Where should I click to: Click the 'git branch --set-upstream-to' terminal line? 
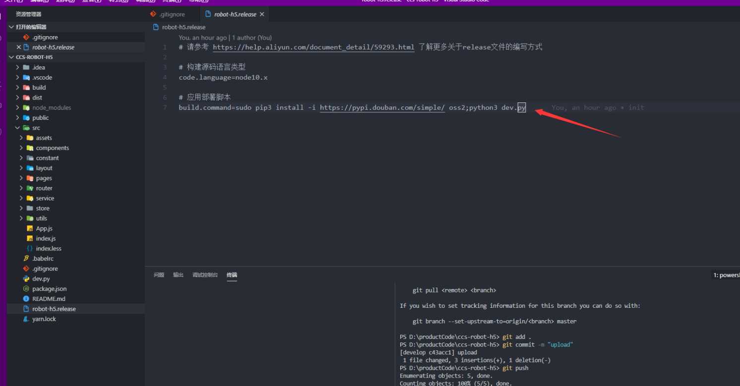point(494,321)
